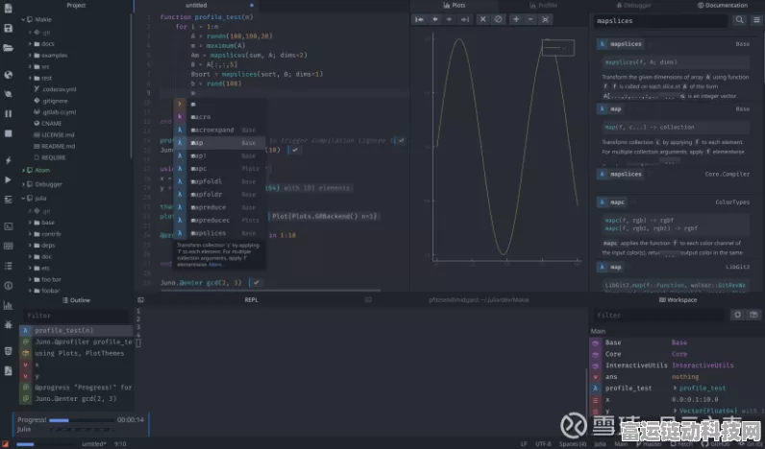Click the info circle icon in left toolbar
This screenshot has width=765, height=449.
8,285
